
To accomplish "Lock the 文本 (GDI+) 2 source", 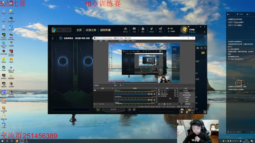I will tap(177, 90).
